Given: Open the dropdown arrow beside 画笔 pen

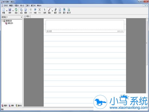Looking at the screenshot, I should [x=52, y=11].
